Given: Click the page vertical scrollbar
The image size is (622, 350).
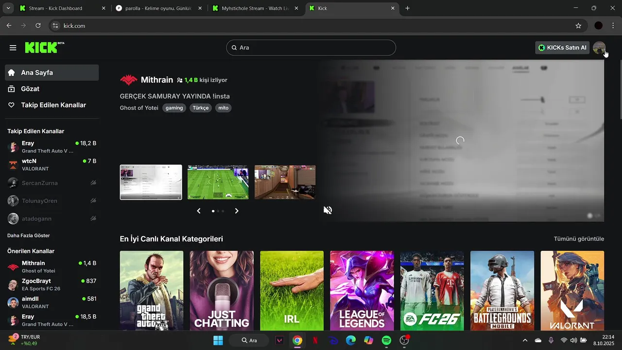Looking at the screenshot, I should pos(620,90).
